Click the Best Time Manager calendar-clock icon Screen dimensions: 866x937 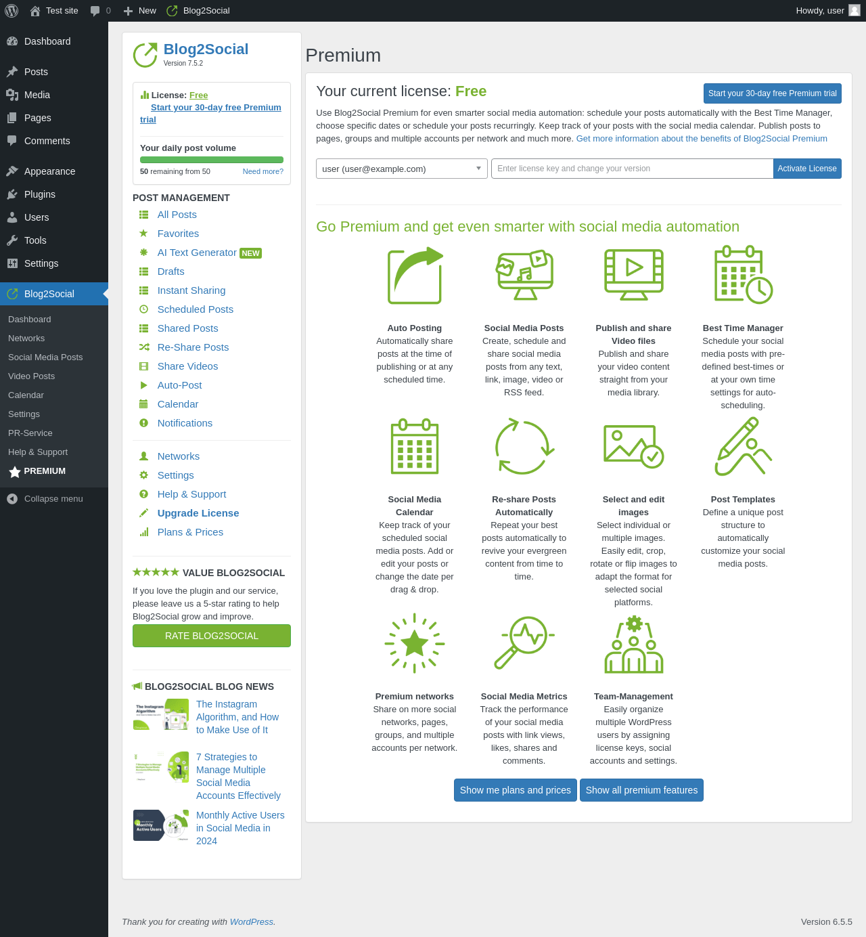point(744,274)
